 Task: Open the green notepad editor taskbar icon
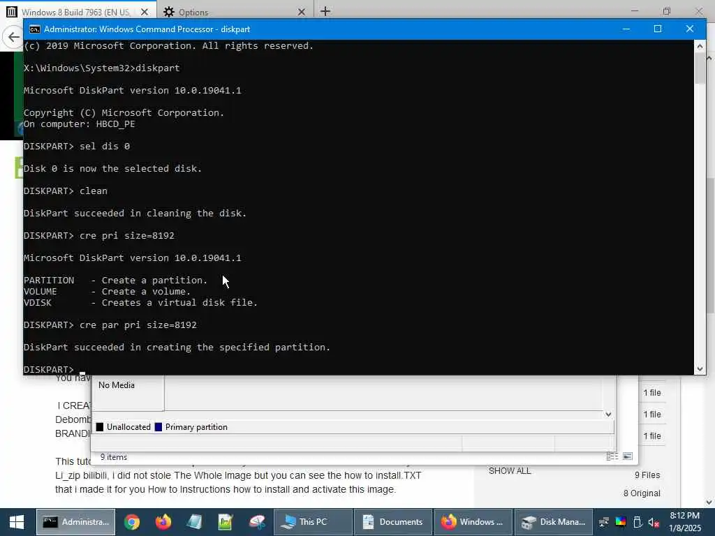pyautogui.click(x=226, y=522)
